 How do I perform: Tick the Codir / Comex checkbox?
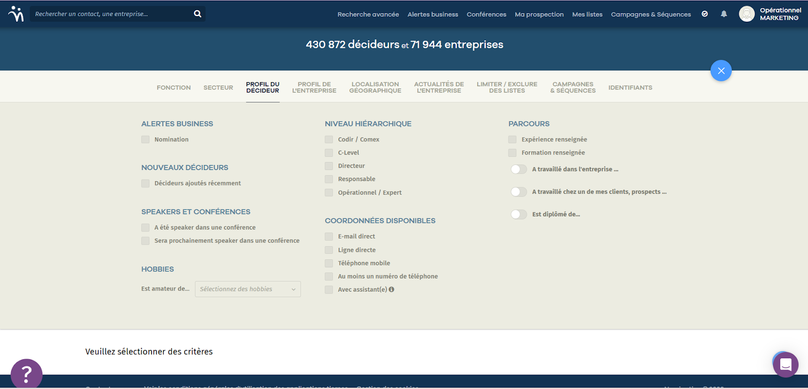tap(329, 140)
